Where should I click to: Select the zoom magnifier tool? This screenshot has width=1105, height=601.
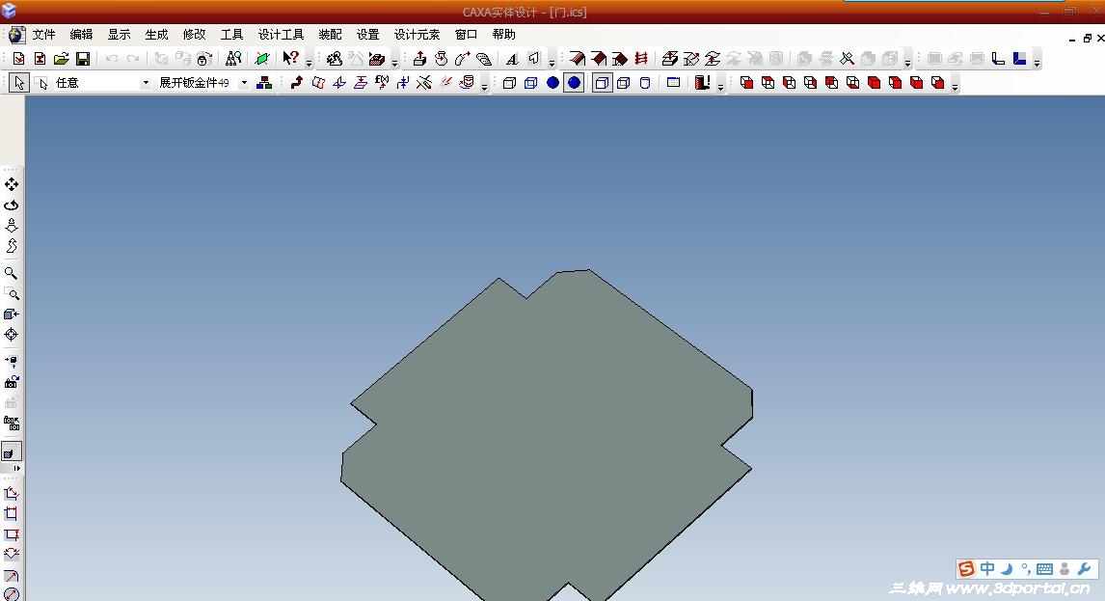pos(12,273)
